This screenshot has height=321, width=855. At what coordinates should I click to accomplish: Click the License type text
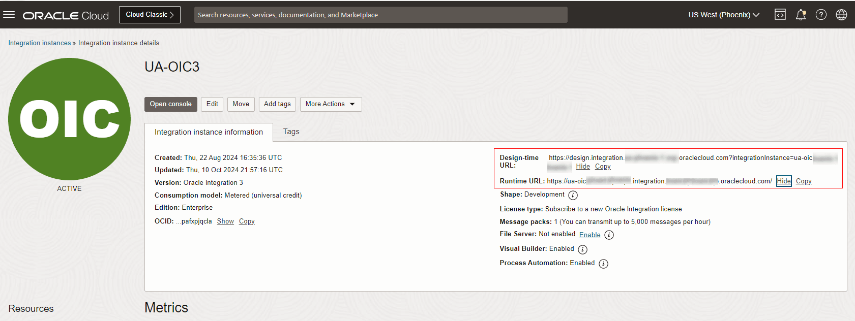point(591,209)
